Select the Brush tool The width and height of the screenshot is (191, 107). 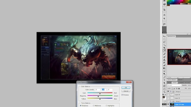click(164, 57)
